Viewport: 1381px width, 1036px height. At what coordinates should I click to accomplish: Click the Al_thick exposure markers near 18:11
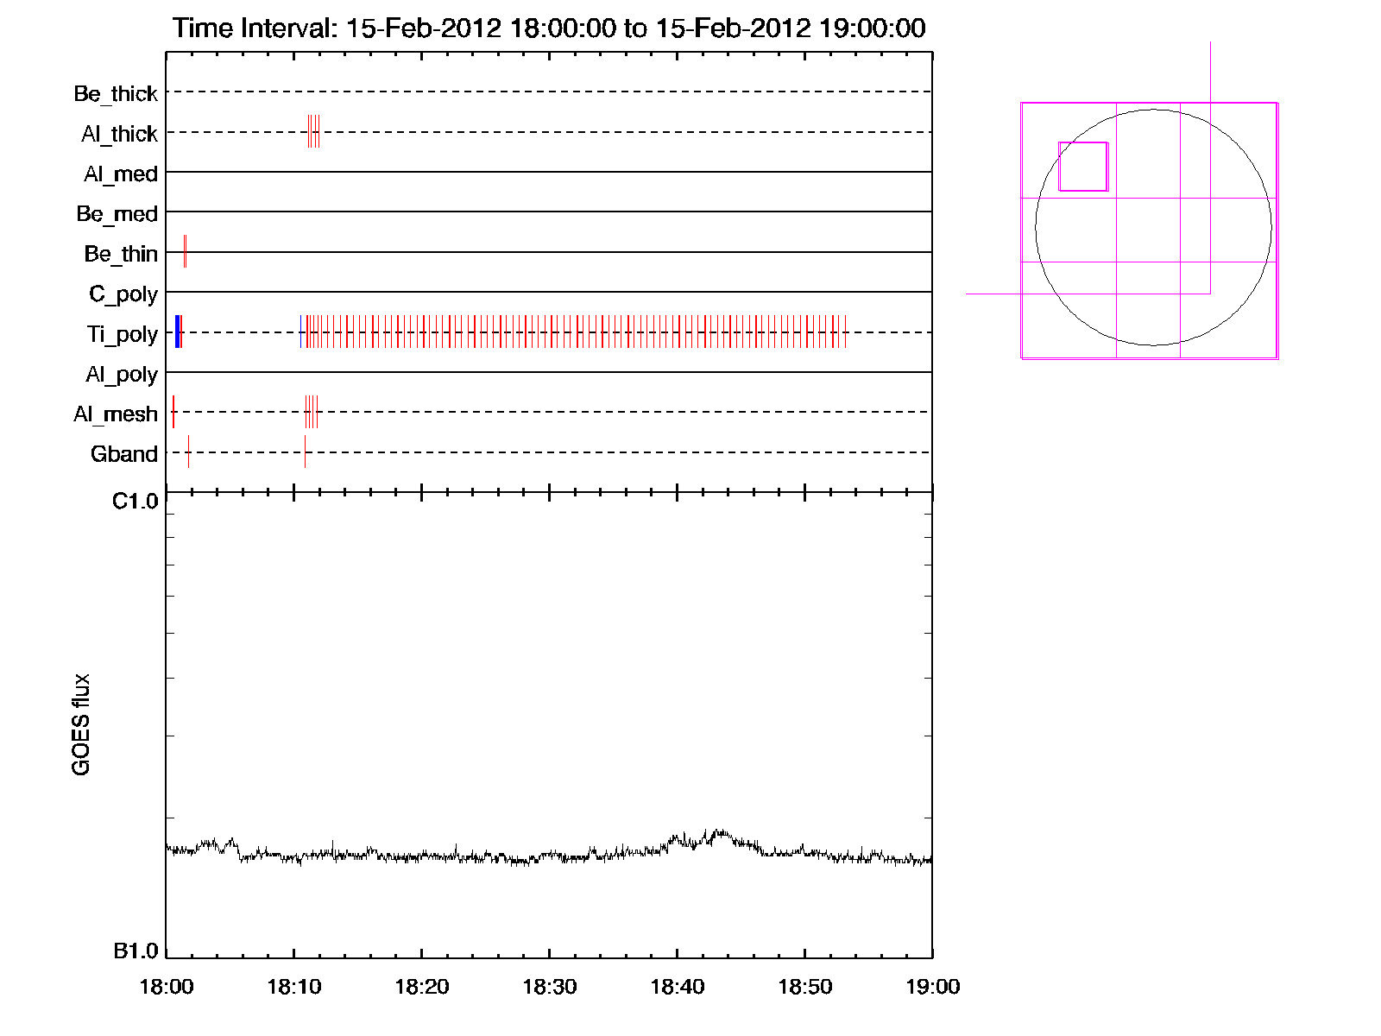(x=313, y=131)
